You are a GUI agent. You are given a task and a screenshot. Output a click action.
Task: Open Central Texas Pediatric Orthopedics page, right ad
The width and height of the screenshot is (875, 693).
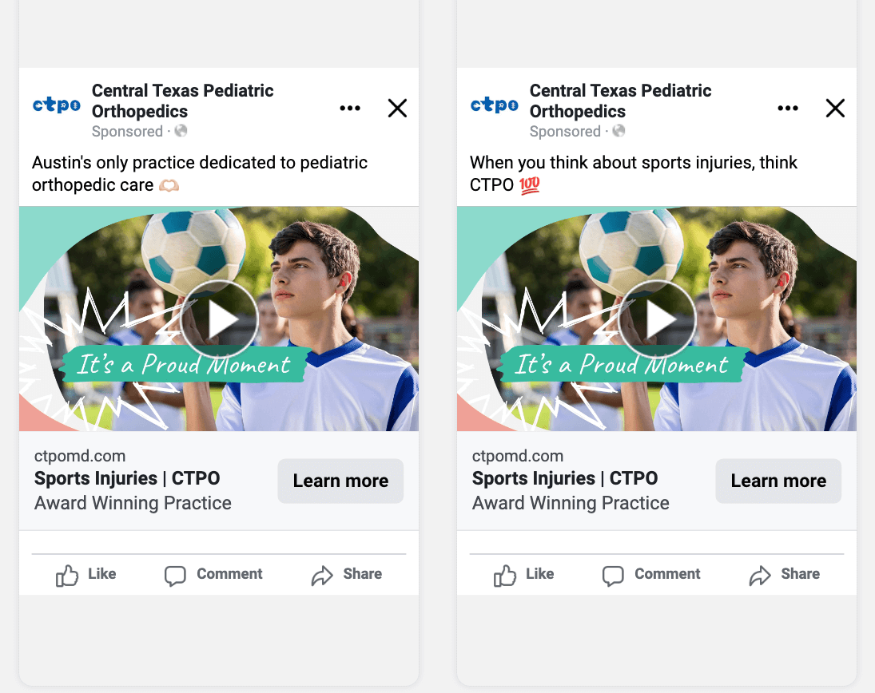[x=621, y=101]
